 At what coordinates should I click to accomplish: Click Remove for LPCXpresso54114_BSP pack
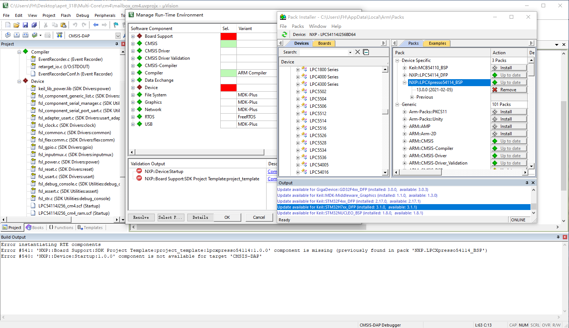coord(509,90)
